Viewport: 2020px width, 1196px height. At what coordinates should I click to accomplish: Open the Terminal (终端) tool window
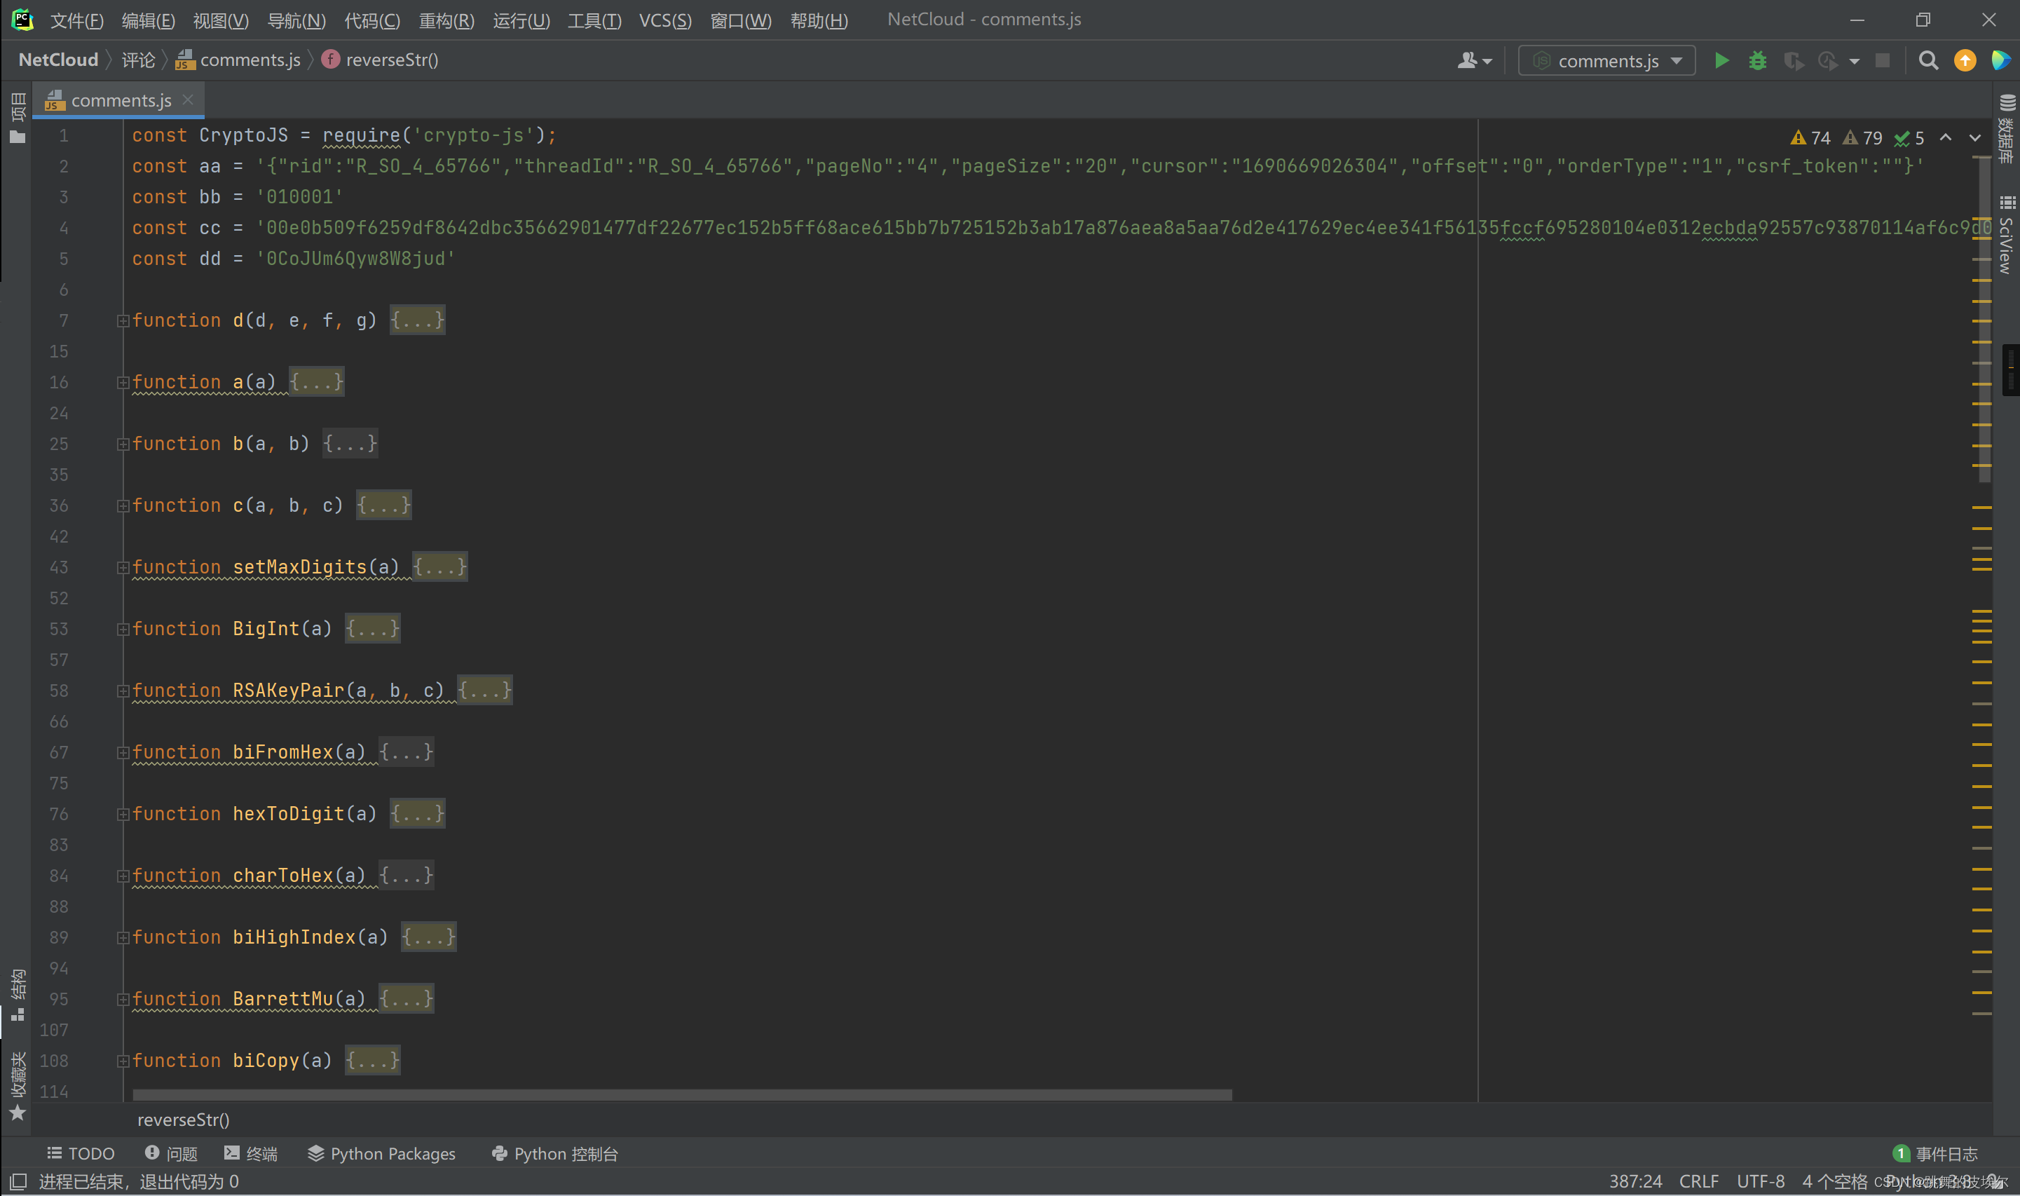(251, 1153)
